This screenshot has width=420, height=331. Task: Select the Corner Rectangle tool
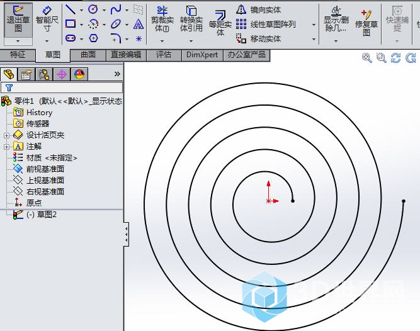point(70,24)
